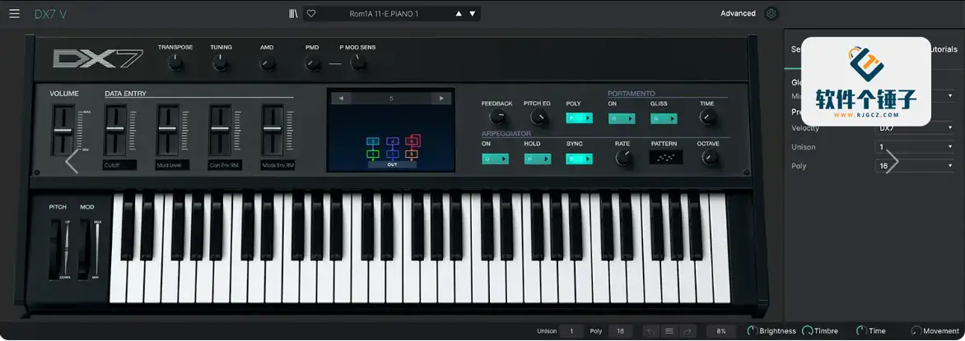
Task: Click the 8% CPU meter
Action: coord(721,331)
